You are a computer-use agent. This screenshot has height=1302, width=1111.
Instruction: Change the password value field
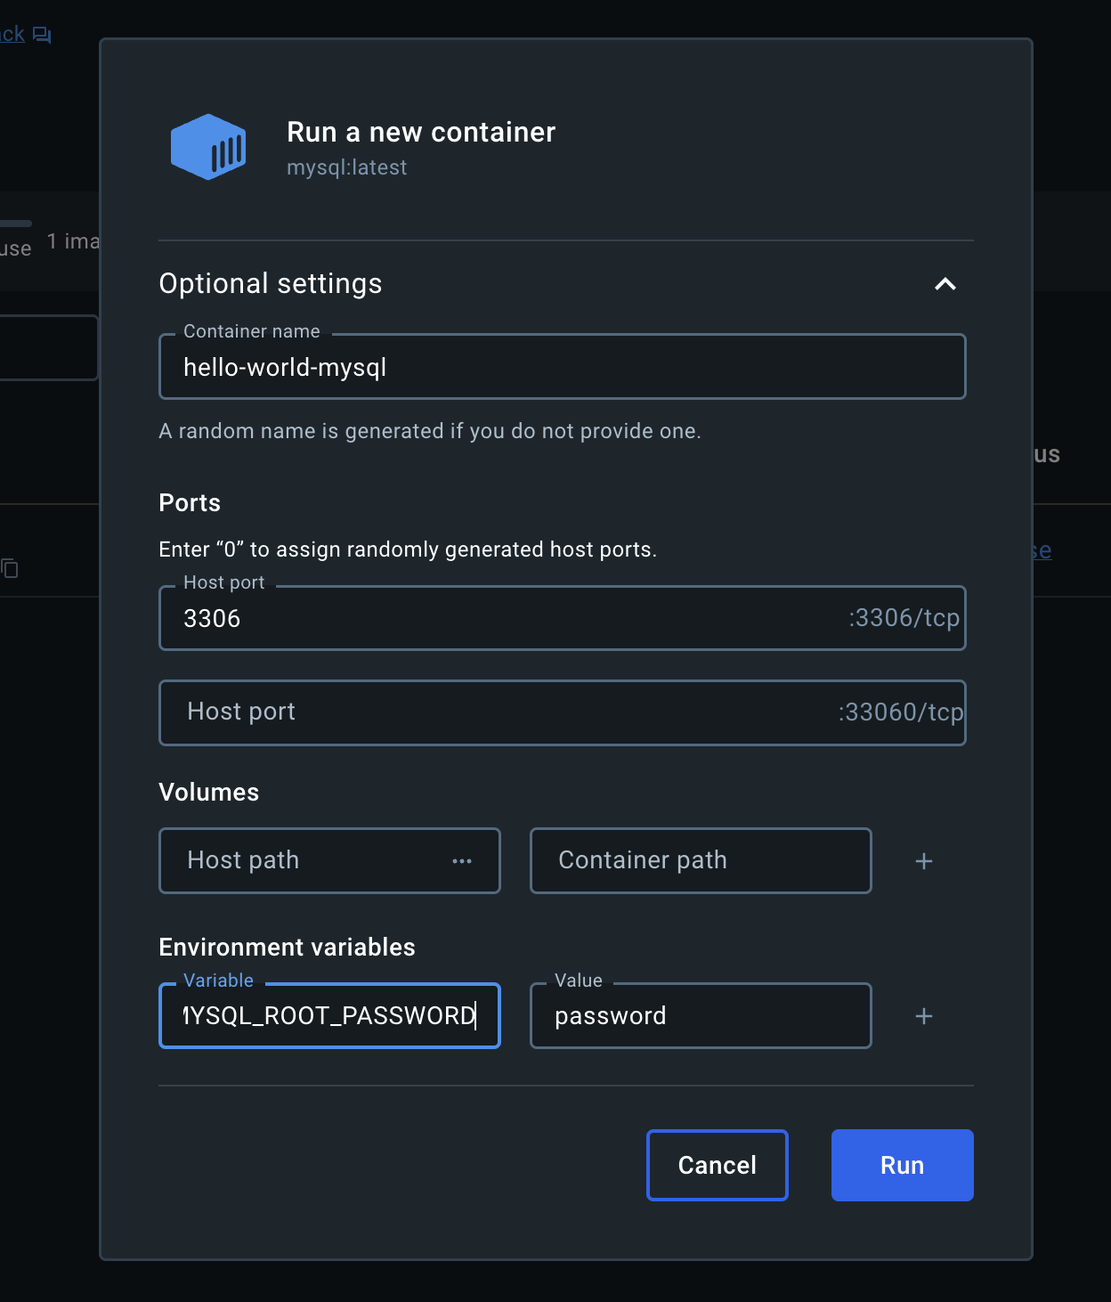tap(700, 1015)
